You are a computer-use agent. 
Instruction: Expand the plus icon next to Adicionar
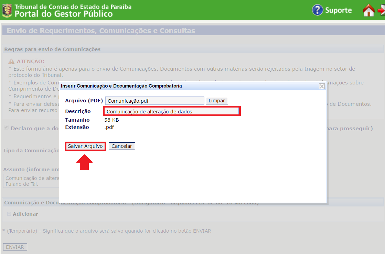pos(9,214)
